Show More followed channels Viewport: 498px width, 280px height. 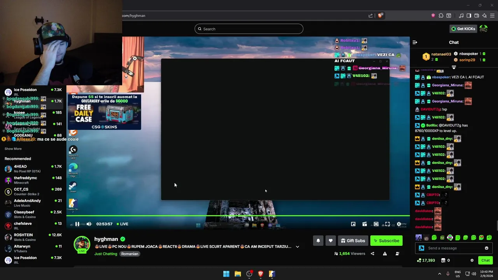[x=13, y=149]
